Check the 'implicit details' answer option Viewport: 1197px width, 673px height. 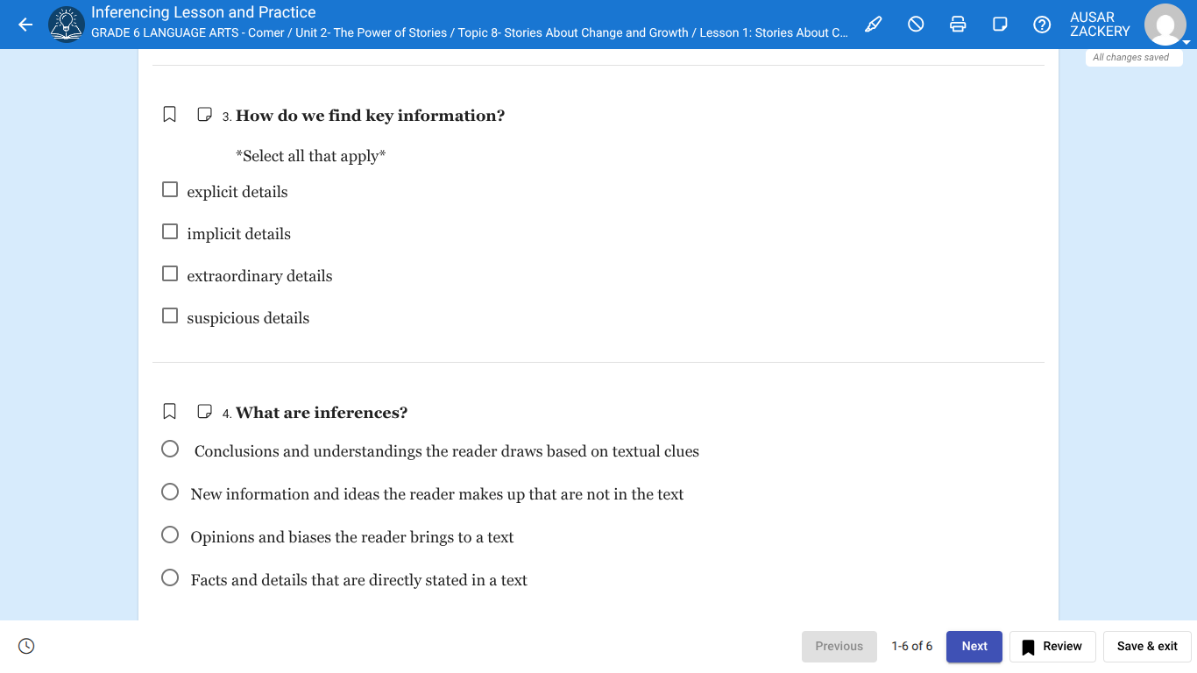[x=169, y=230]
